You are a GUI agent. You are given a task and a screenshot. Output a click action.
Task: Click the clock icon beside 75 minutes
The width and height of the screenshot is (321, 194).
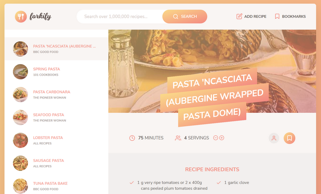pyautogui.click(x=132, y=138)
